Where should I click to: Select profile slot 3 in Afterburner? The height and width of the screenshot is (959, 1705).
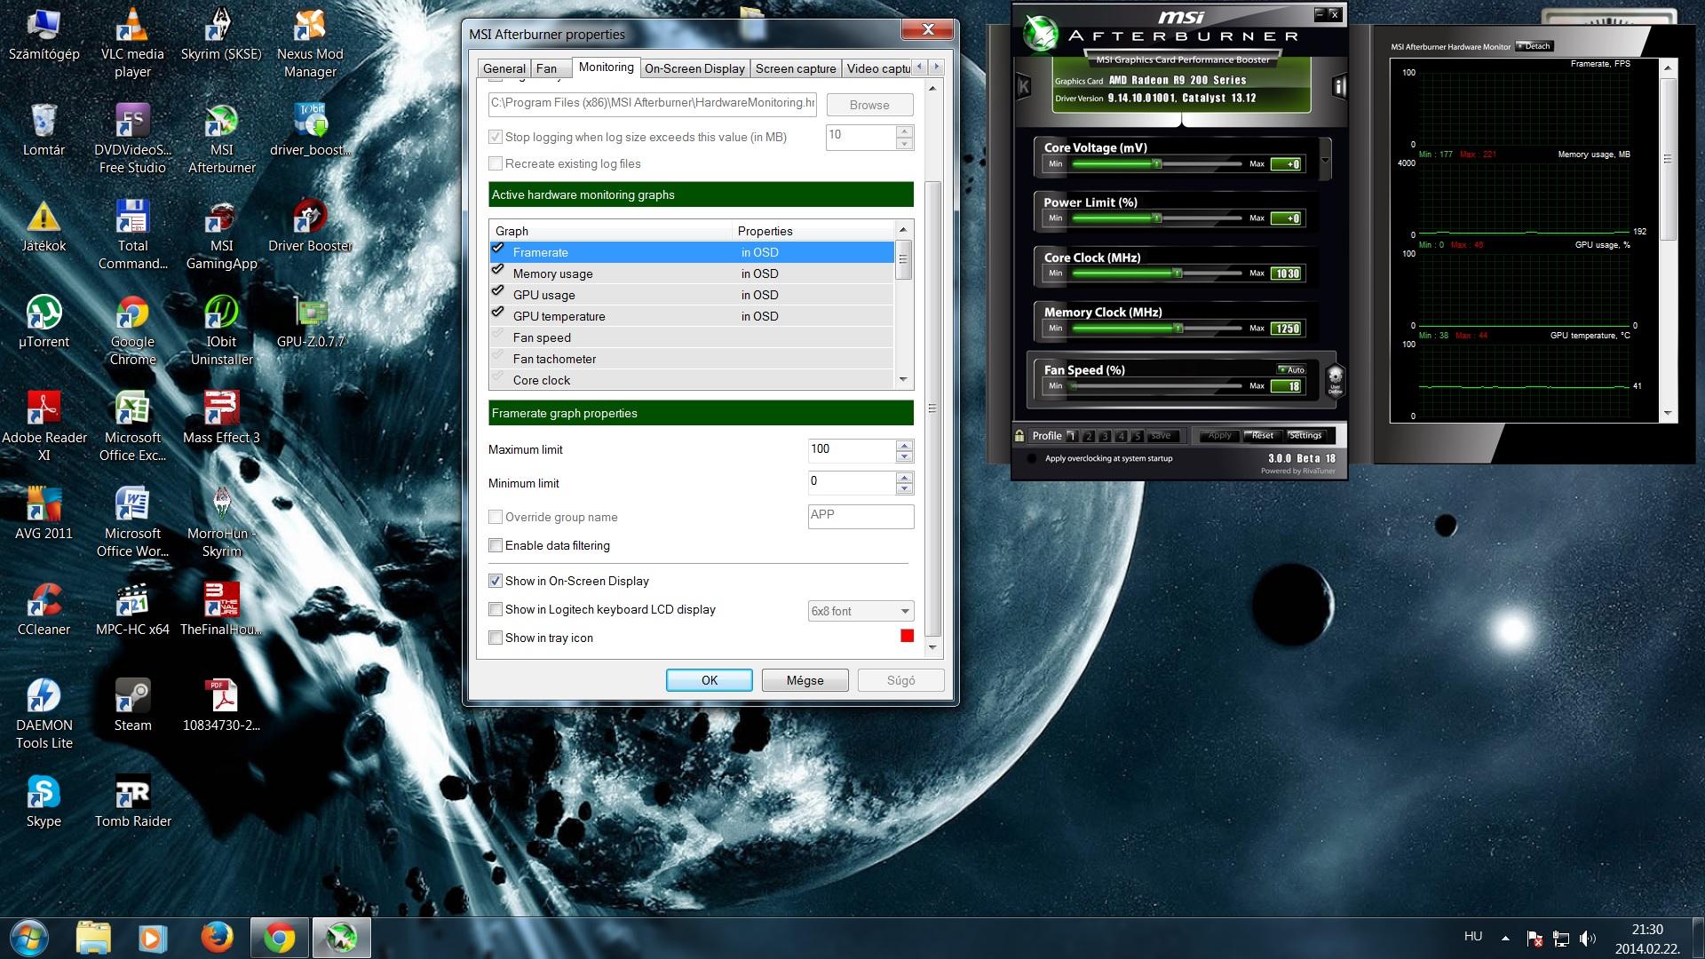(1105, 436)
